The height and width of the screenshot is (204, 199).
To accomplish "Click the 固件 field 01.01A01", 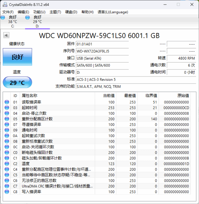I will (x=102, y=44).
